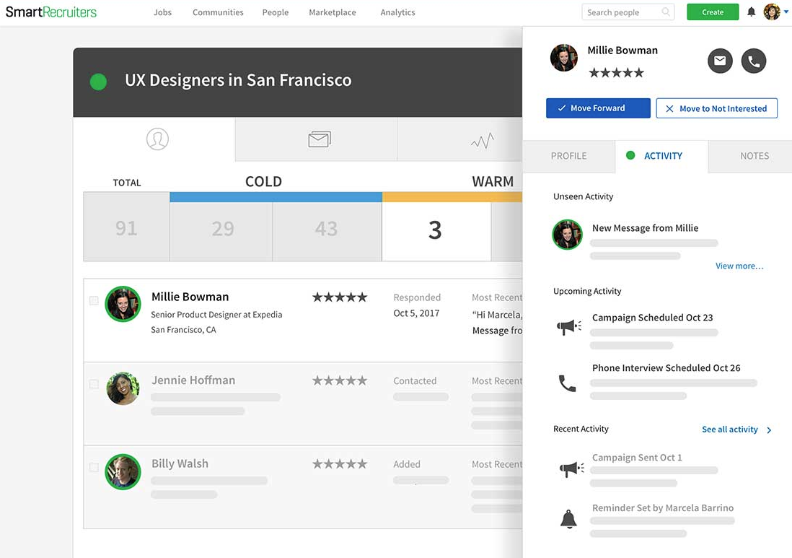Screen dimensions: 792x558
Task: Click the orange WARM stage bar
Action: pyautogui.click(x=452, y=197)
